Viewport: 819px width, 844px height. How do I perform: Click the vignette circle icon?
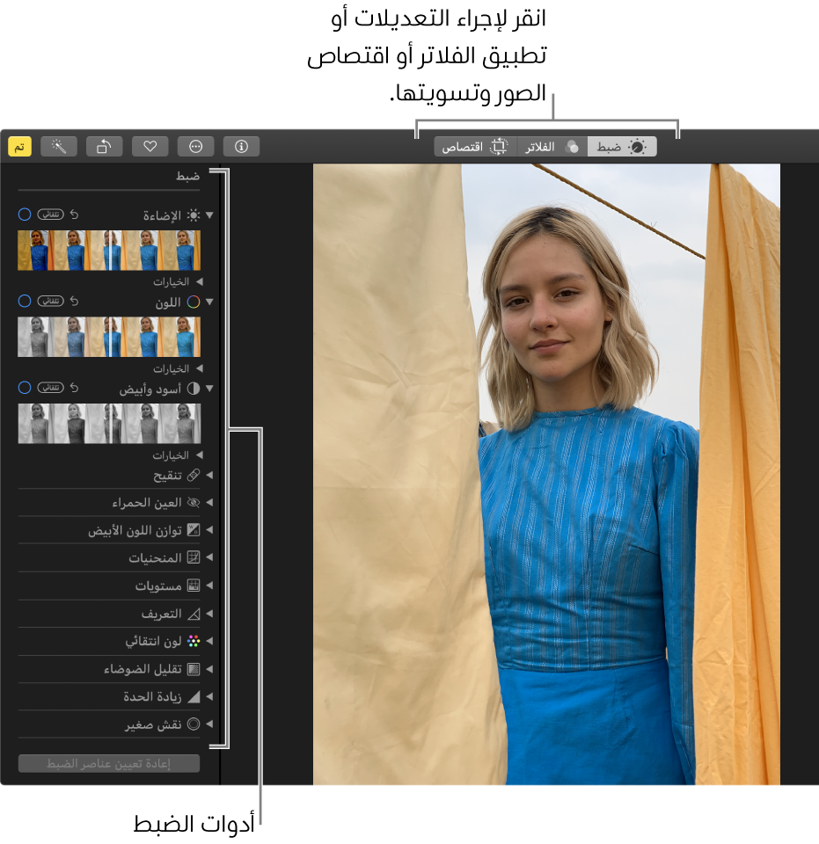click(x=194, y=724)
